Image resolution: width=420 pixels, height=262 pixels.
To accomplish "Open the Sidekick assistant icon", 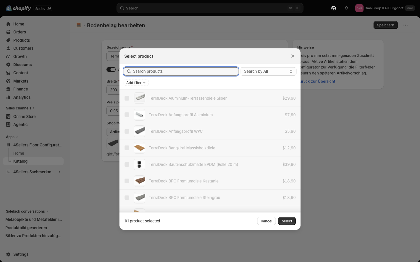I will [x=334, y=8].
